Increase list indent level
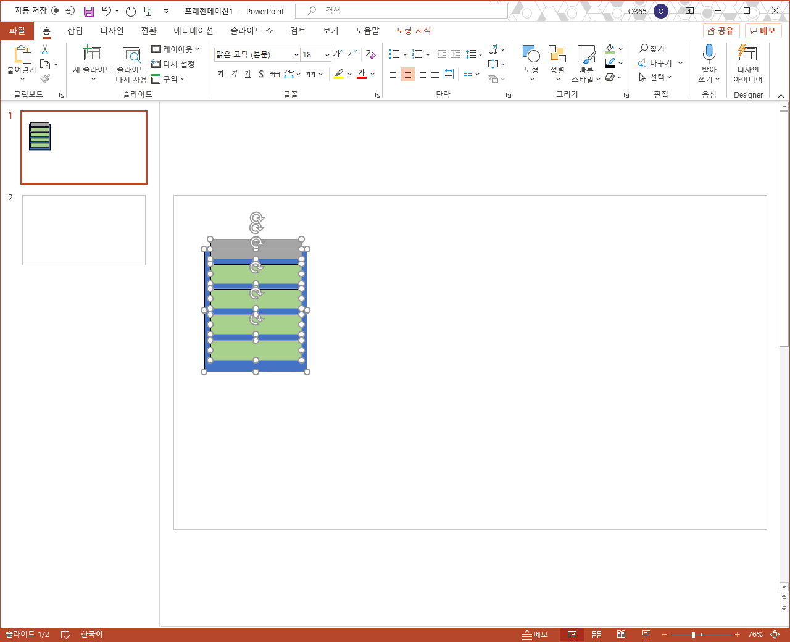790x642 pixels. [x=455, y=54]
